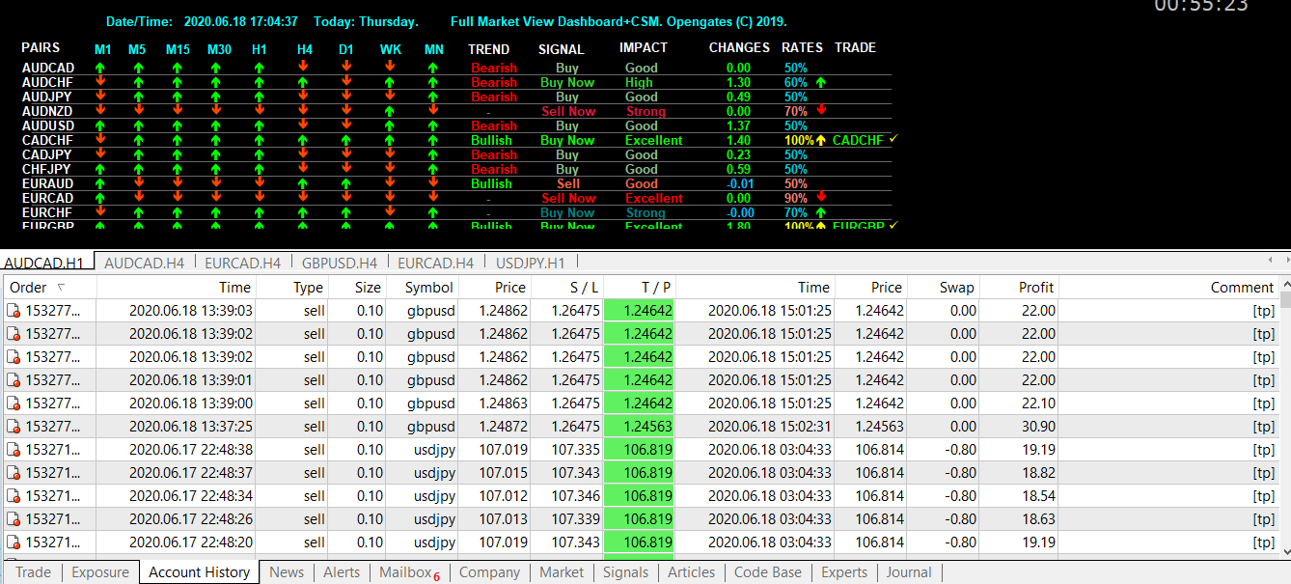Click the green T/P cell showing 1.24563

pyautogui.click(x=640, y=427)
